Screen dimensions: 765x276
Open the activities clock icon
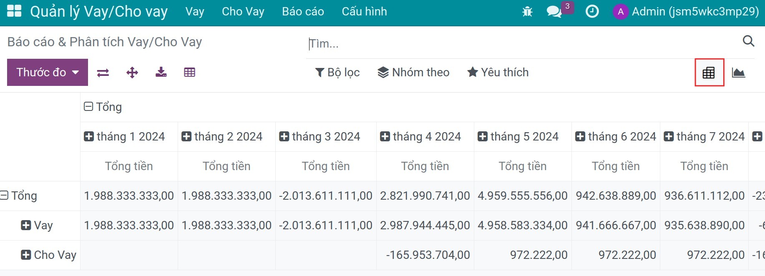point(592,11)
